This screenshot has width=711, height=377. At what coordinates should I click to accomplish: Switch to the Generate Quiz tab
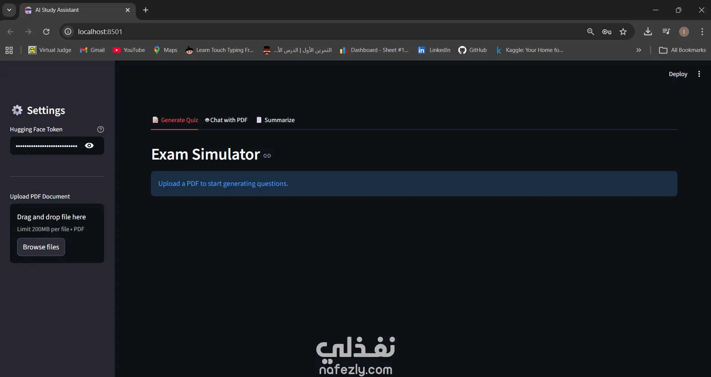click(175, 120)
